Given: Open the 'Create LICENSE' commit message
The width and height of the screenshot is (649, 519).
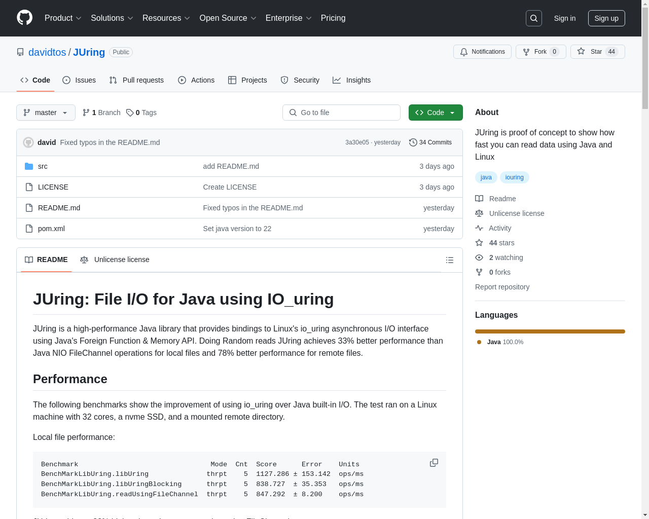Looking at the screenshot, I should [x=230, y=187].
